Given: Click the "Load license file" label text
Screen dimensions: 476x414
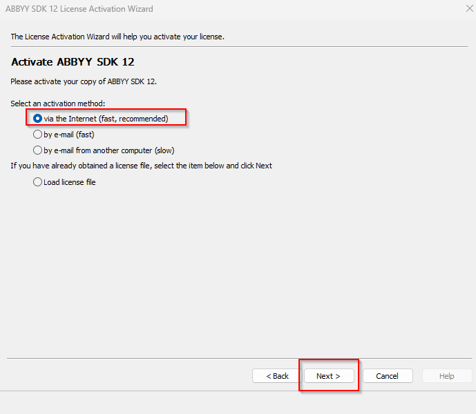Looking at the screenshot, I should 70,182.
